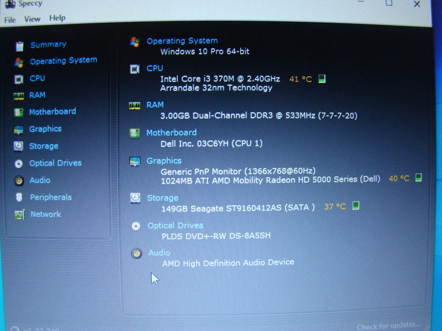Click the Operating System sidebar icon

point(19,62)
